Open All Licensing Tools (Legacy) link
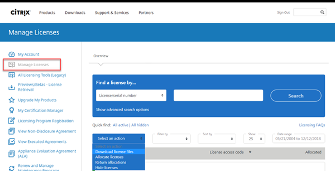Image resolution: width=335 pixels, height=171 pixels. coord(42,75)
